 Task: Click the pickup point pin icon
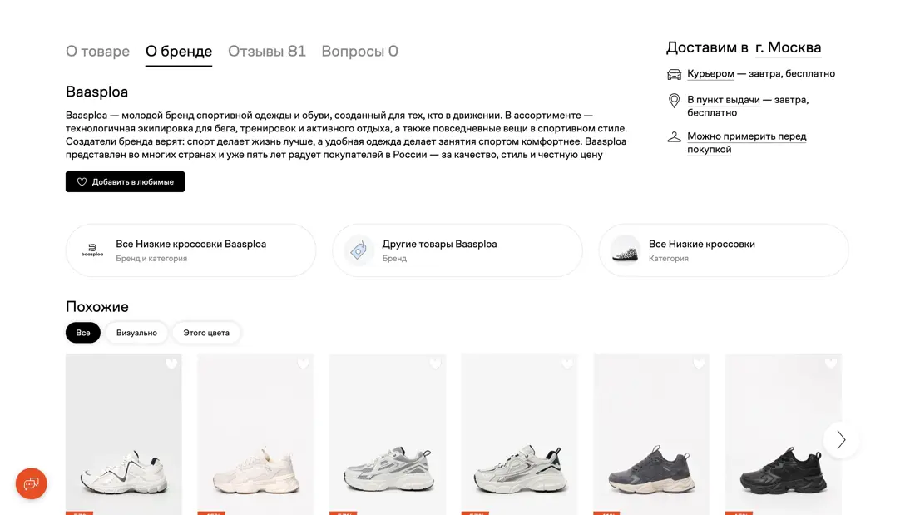coord(673,101)
